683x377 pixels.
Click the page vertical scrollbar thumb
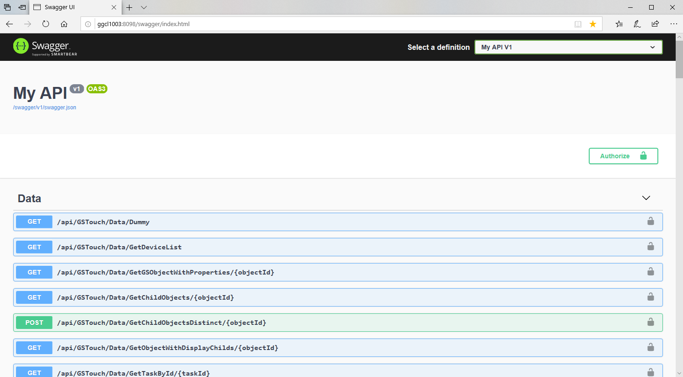(679, 59)
